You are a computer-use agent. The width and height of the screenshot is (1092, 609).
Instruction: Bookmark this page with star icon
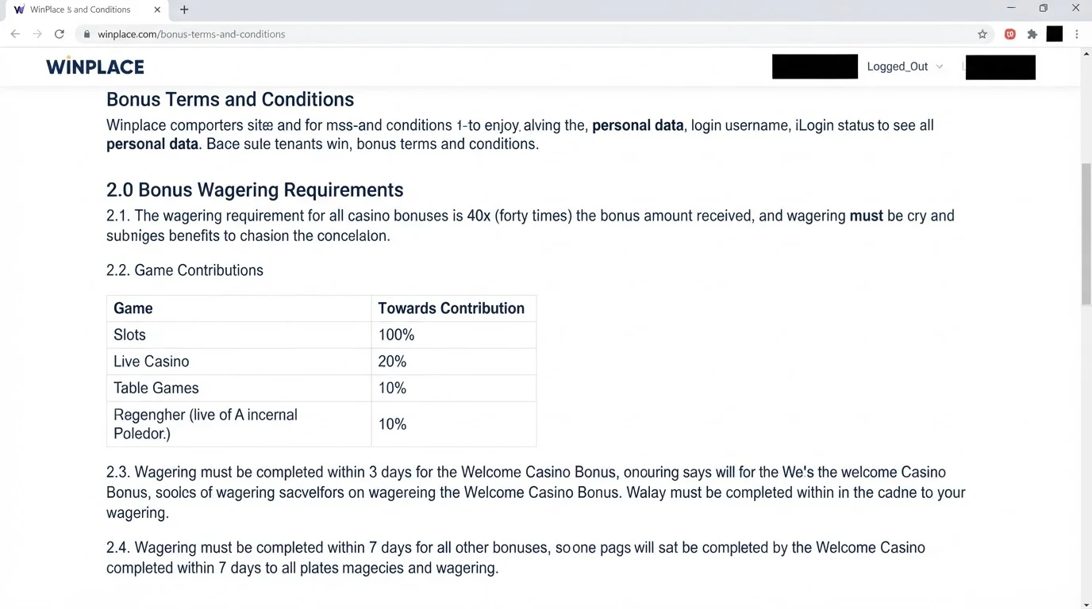[x=982, y=34]
